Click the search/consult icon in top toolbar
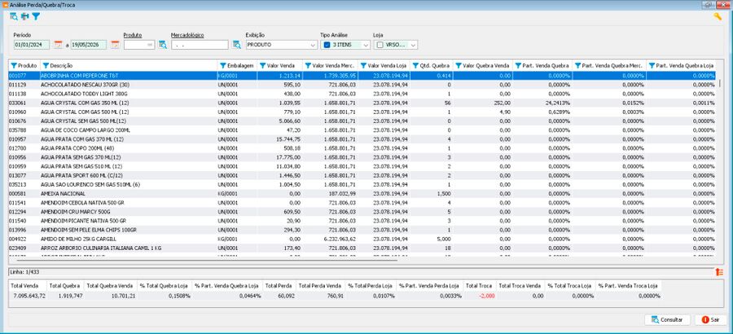733x334 pixels. click(x=14, y=16)
